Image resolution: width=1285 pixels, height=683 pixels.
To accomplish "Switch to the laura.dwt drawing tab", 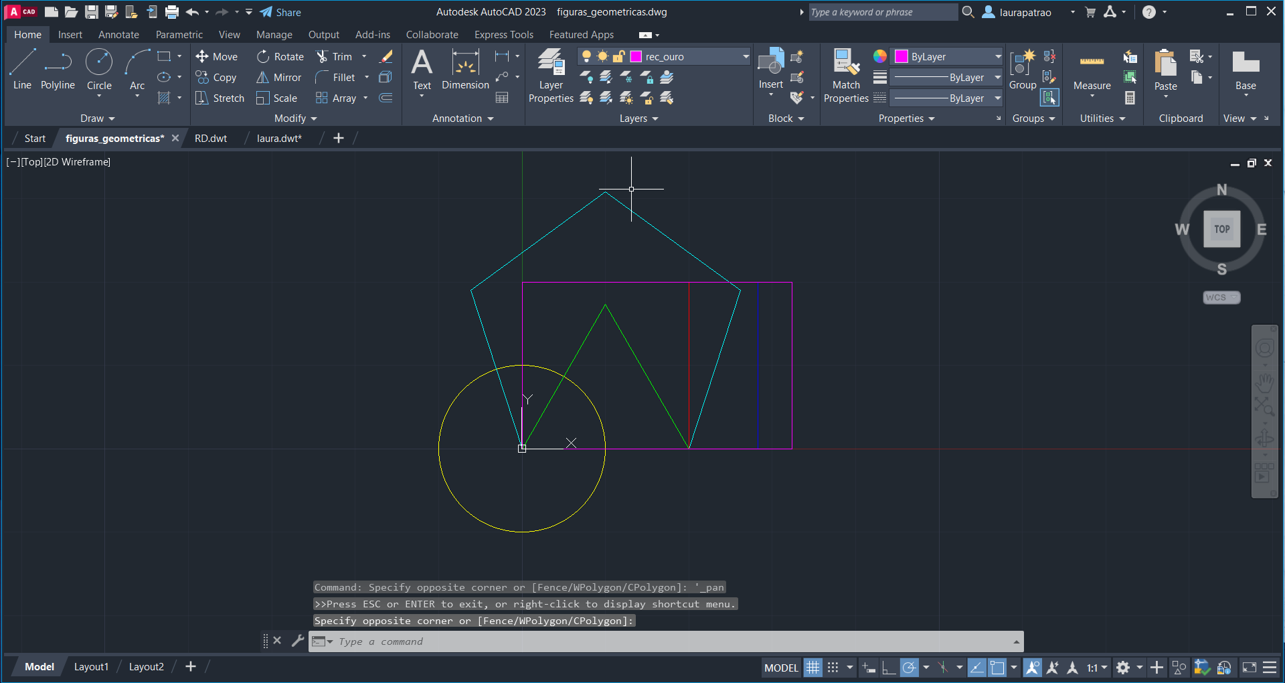I will point(279,138).
